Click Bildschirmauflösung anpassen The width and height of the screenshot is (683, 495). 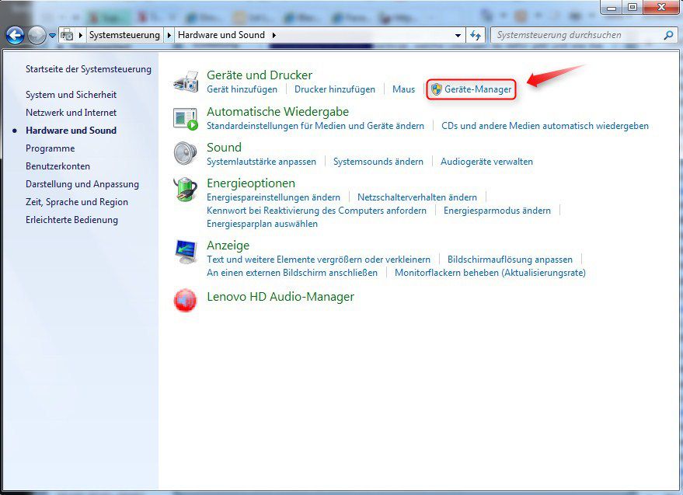(510, 260)
